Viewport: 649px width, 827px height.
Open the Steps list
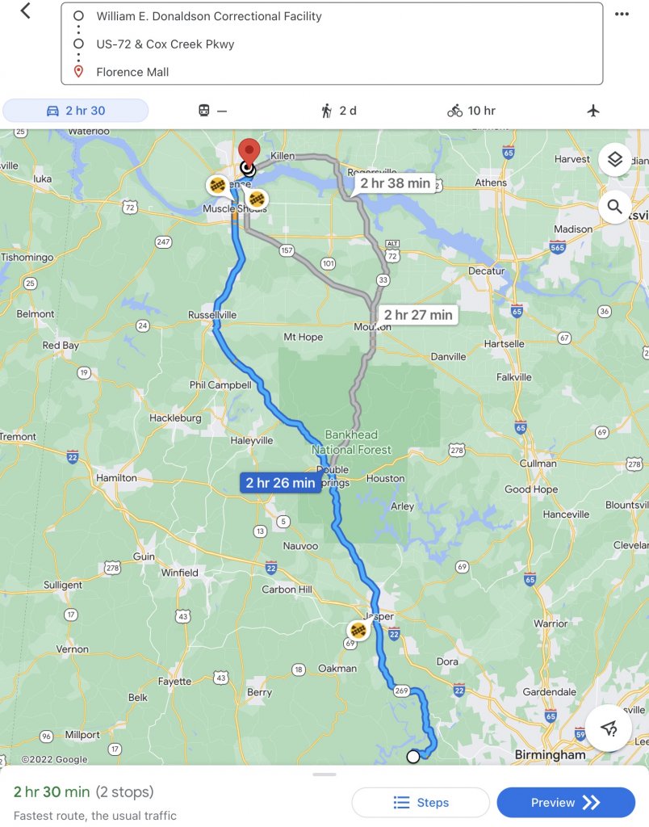point(421,802)
